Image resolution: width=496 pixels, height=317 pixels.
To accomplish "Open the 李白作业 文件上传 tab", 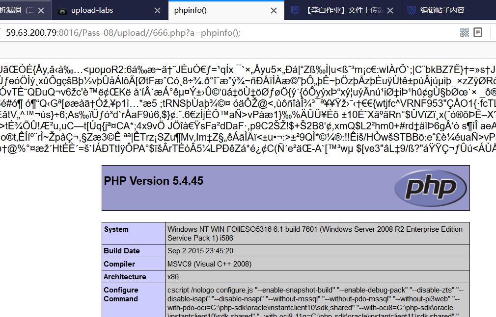I will [343, 10].
